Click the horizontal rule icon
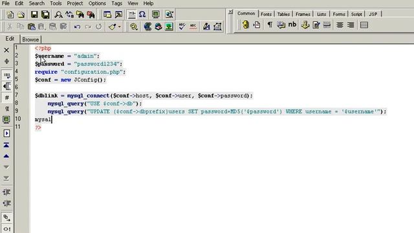Screen dimensions: 414x233 click(327, 25)
